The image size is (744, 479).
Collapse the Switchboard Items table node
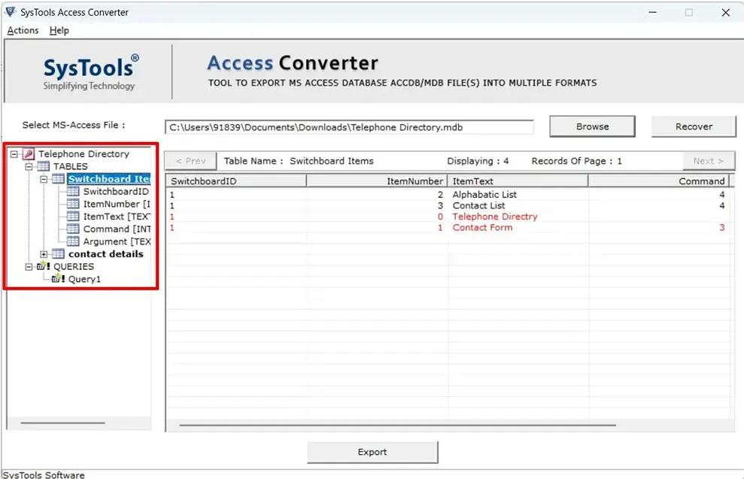tap(44, 179)
